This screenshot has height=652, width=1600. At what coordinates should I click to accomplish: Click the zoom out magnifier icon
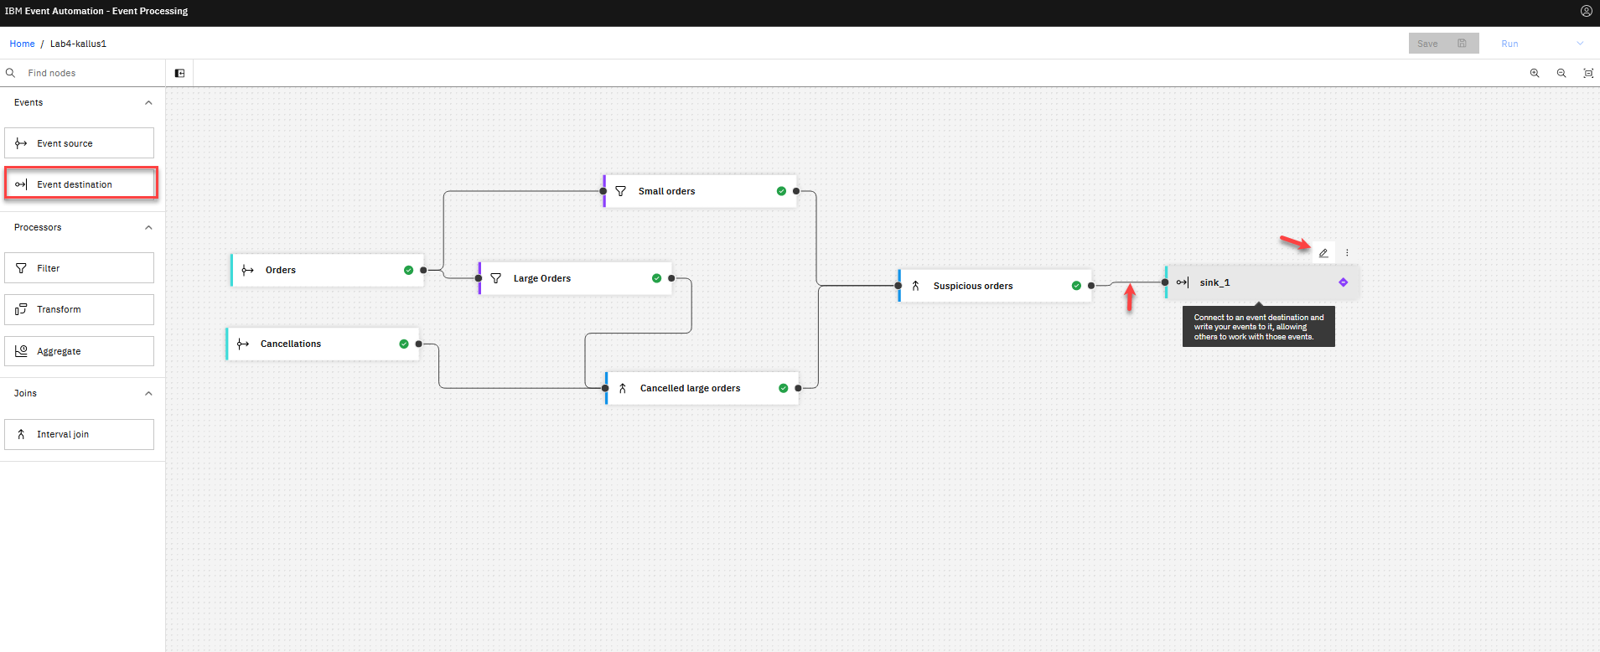tap(1561, 73)
